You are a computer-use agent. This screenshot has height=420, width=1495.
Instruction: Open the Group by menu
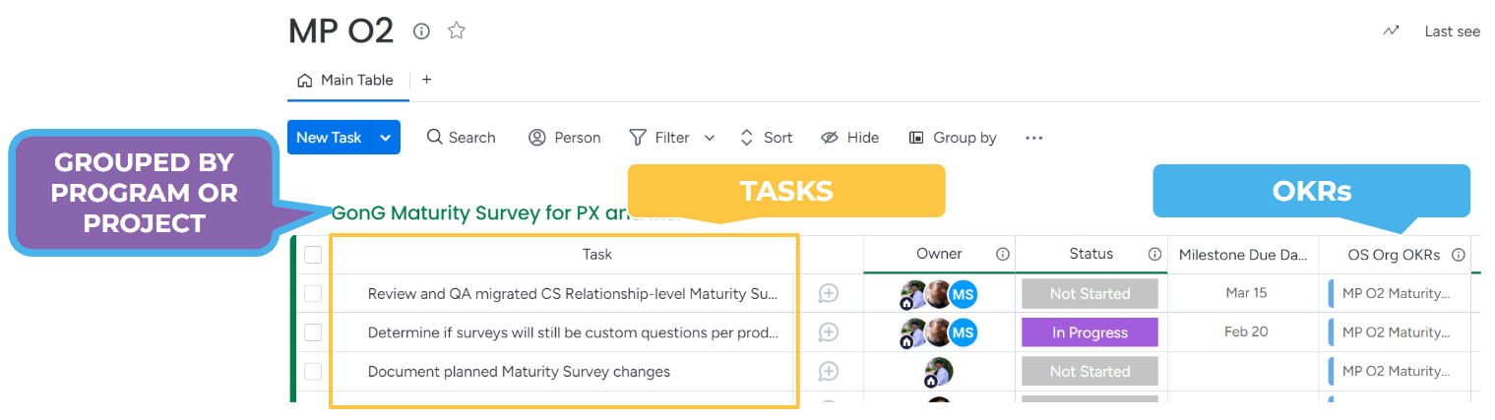[953, 138]
